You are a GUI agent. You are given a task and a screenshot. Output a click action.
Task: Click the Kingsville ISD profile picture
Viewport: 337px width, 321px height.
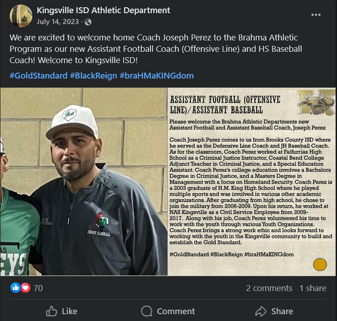pos(21,16)
